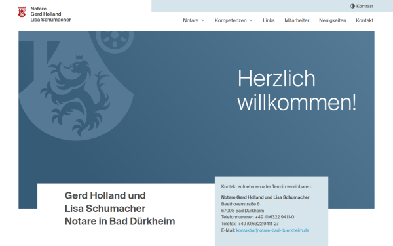Open the Mitarbeiter page

pyautogui.click(x=297, y=20)
